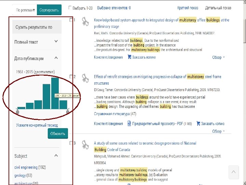
Task: Open 'Сбор' dropdown in result 1
Action: pos(218,57)
